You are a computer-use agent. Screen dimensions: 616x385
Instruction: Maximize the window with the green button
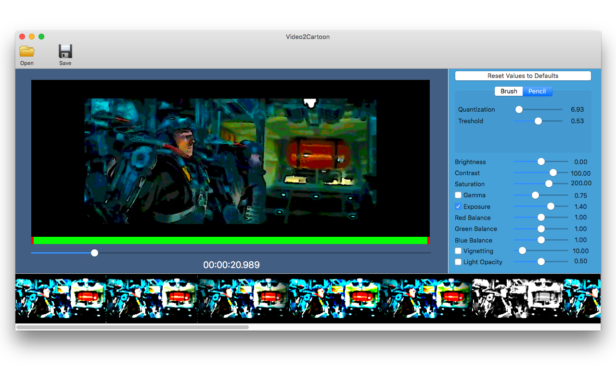coord(41,37)
